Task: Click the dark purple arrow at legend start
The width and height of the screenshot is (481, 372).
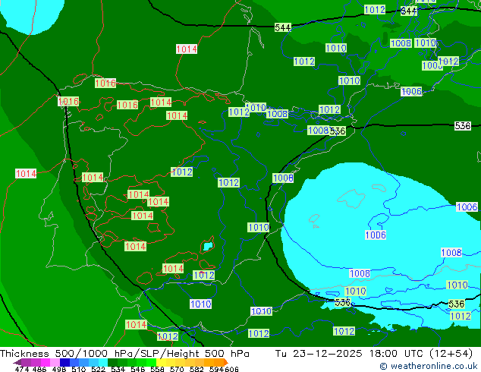Action: (17, 362)
